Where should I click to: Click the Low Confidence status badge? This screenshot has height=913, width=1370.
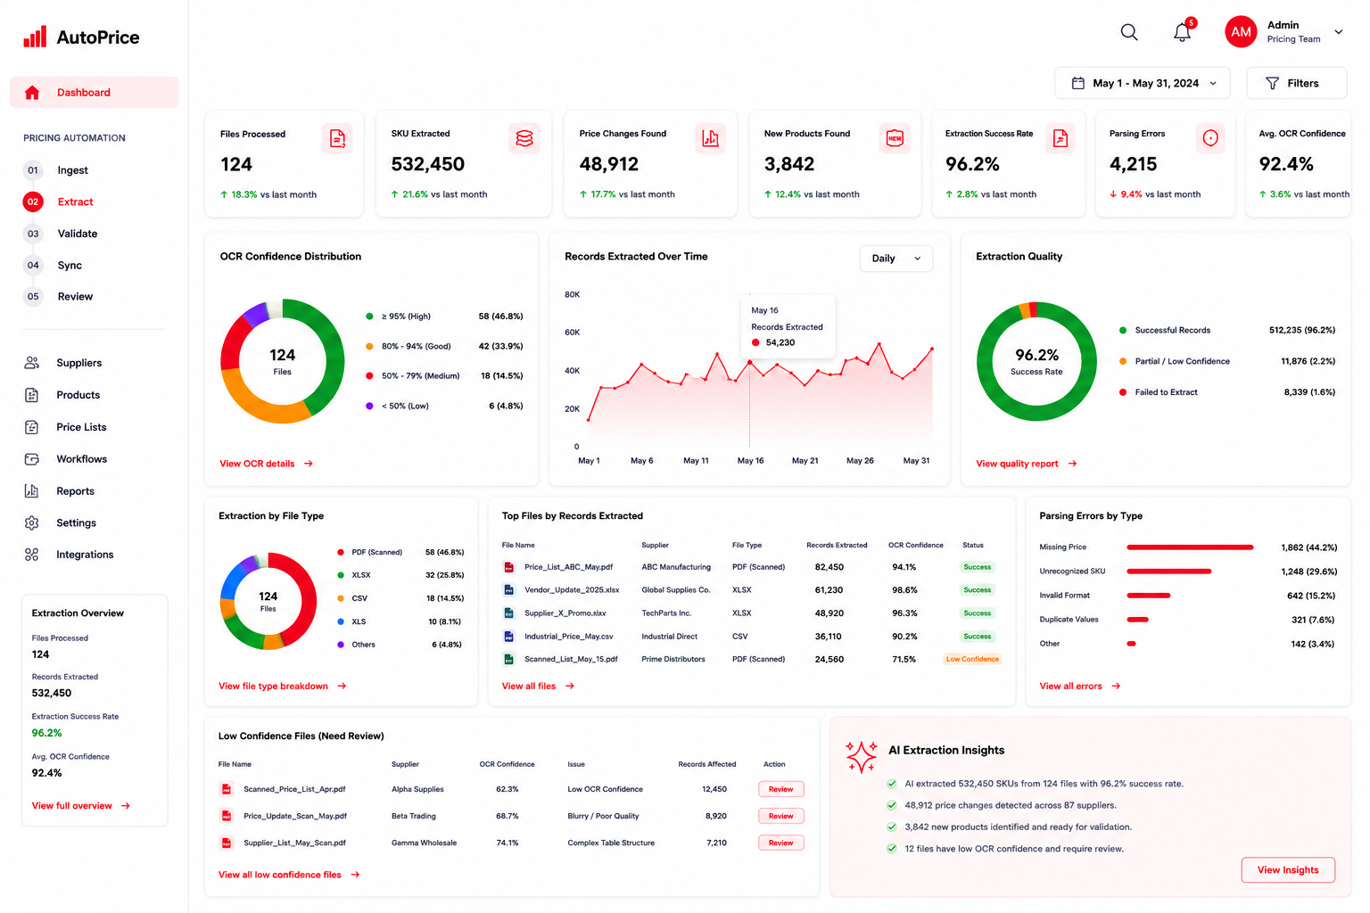[x=972, y=660]
